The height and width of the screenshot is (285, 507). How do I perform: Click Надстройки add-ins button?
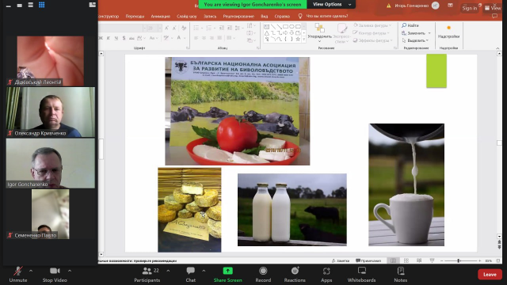[448, 32]
